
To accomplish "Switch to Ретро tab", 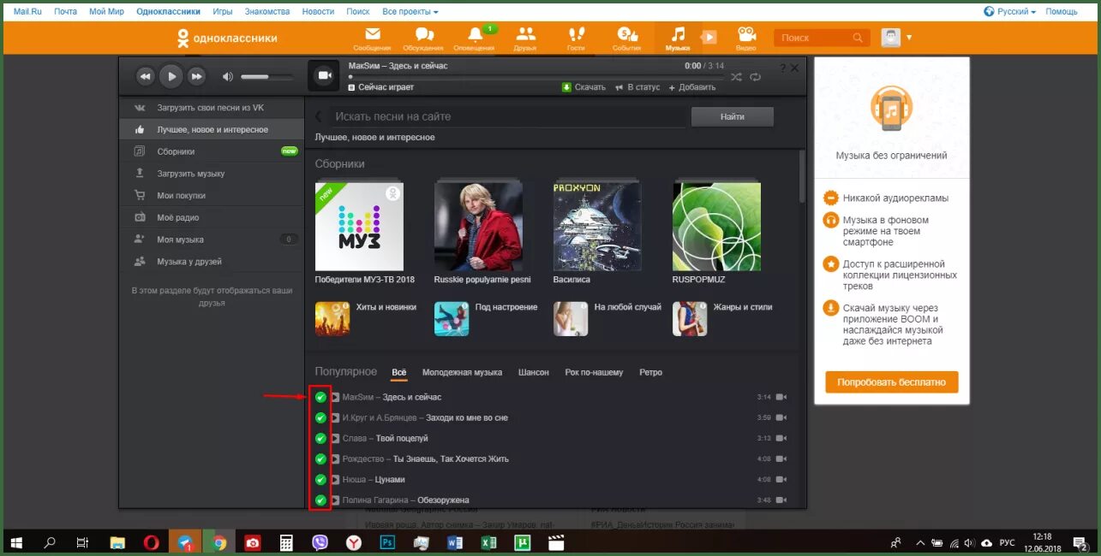I will 650,373.
